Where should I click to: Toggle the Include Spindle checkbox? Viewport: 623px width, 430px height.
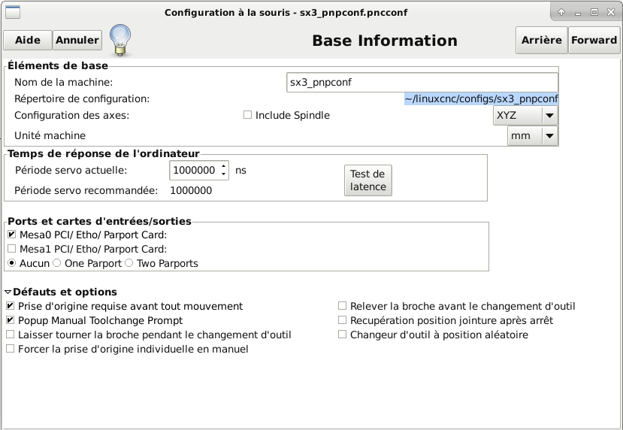point(247,115)
